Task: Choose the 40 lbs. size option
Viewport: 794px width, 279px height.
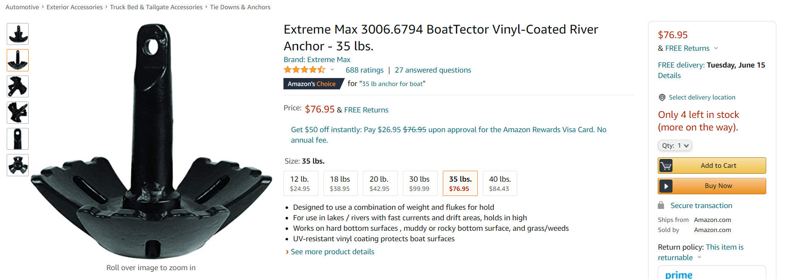Action: click(x=500, y=183)
